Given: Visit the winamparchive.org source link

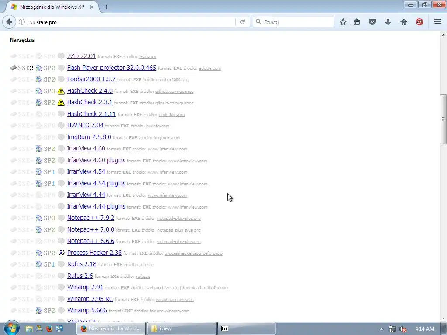Looking at the screenshot, I should (x=175, y=300).
